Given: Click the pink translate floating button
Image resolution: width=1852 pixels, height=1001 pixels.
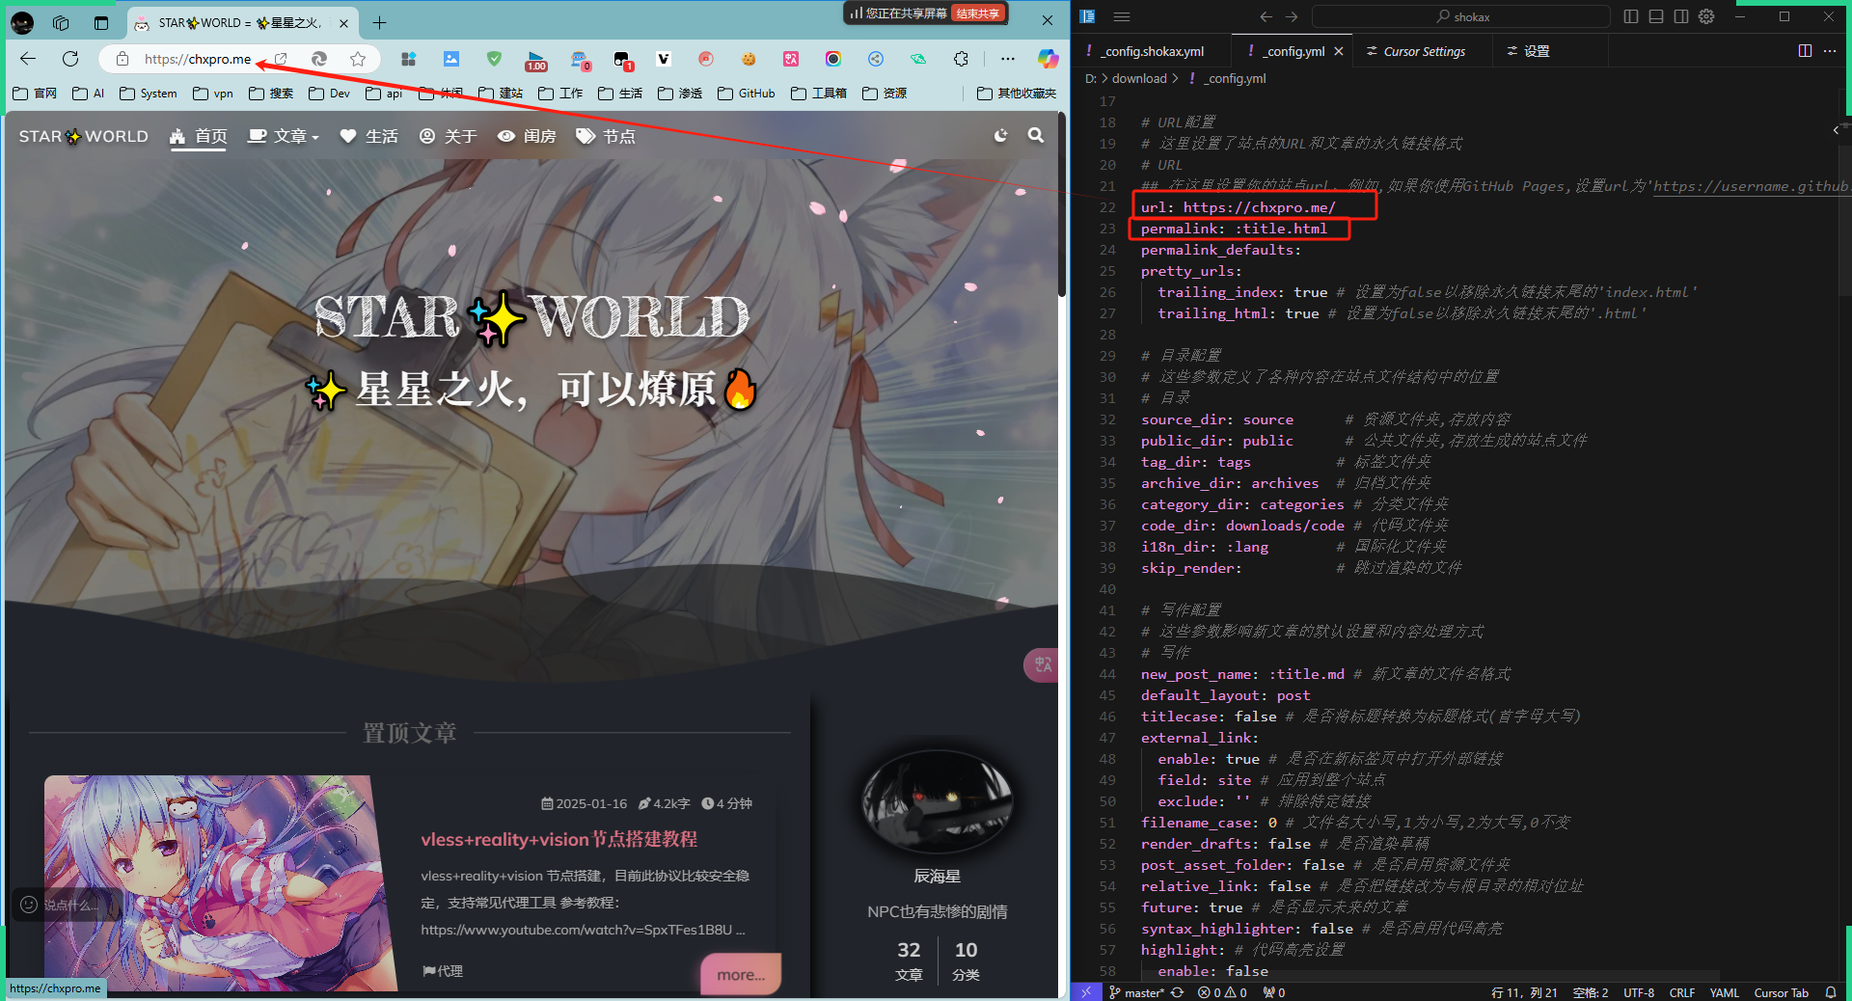Looking at the screenshot, I should [1042, 664].
